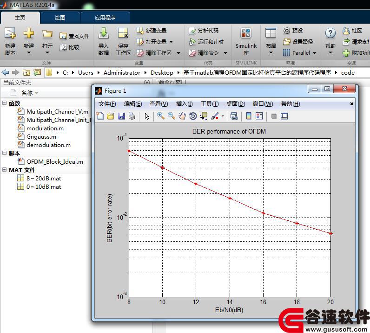This screenshot has height=333, width=370.
Task: Open 插入(I) menu in Figure 1
Action: [184, 104]
